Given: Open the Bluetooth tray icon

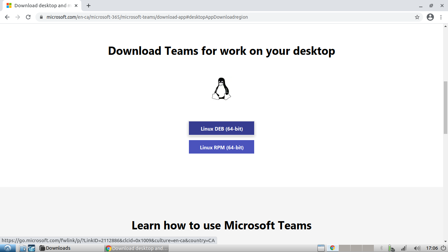Looking at the screenshot, I should coord(381,248).
